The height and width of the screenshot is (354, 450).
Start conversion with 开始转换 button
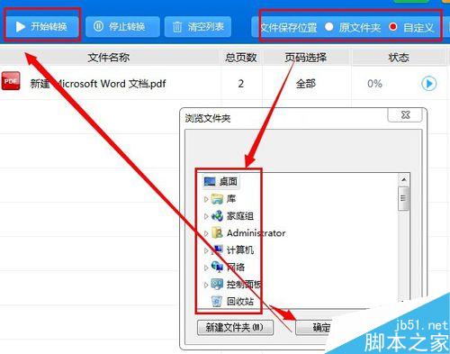click(x=42, y=27)
